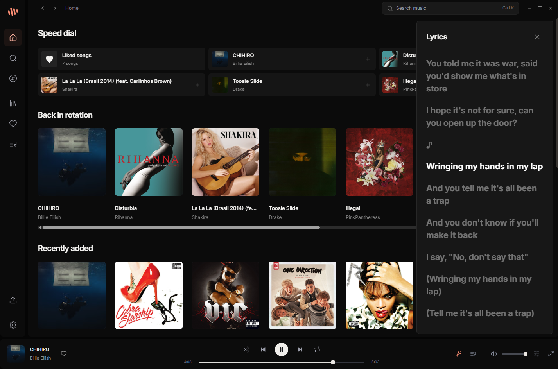Pause the current song
The width and height of the screenshot is (558, 369).
pos(282,349)
